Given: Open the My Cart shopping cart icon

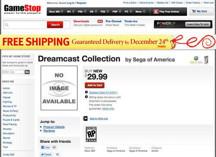Looking at the screenshot, I should tap(194, 11).
